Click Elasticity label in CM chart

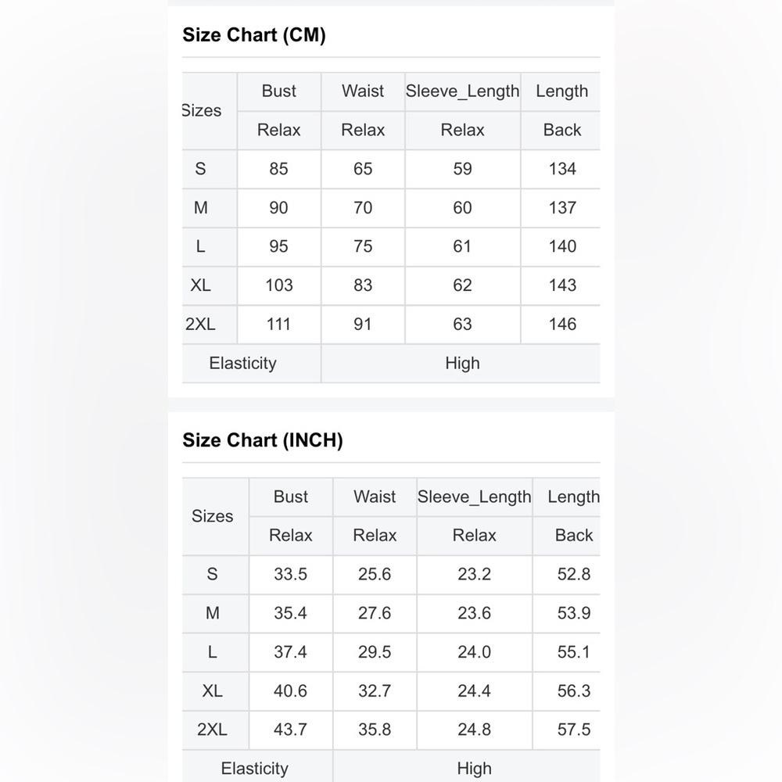click(x=243, y=363)
